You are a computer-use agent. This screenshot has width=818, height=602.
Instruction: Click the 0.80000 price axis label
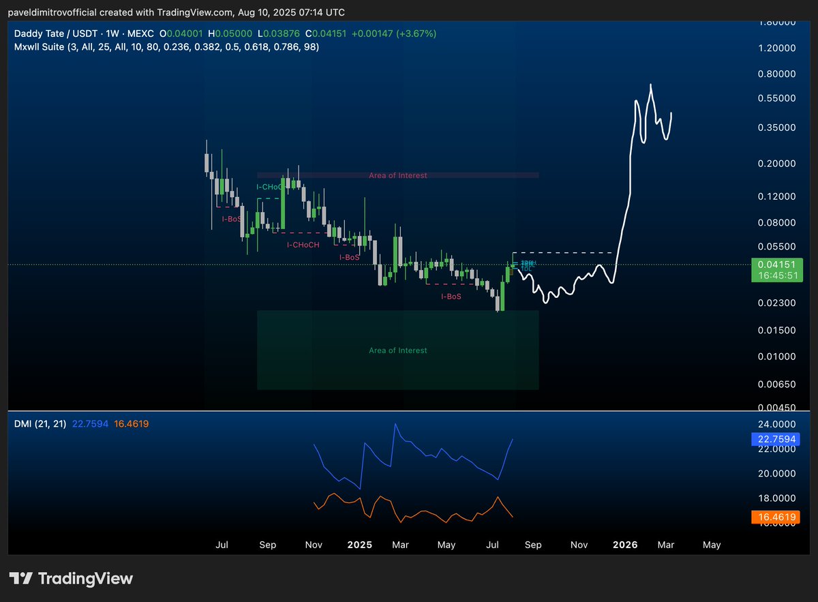[778, 74]
